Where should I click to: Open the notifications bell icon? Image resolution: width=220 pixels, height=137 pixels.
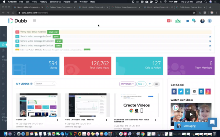tap(194, 21)
